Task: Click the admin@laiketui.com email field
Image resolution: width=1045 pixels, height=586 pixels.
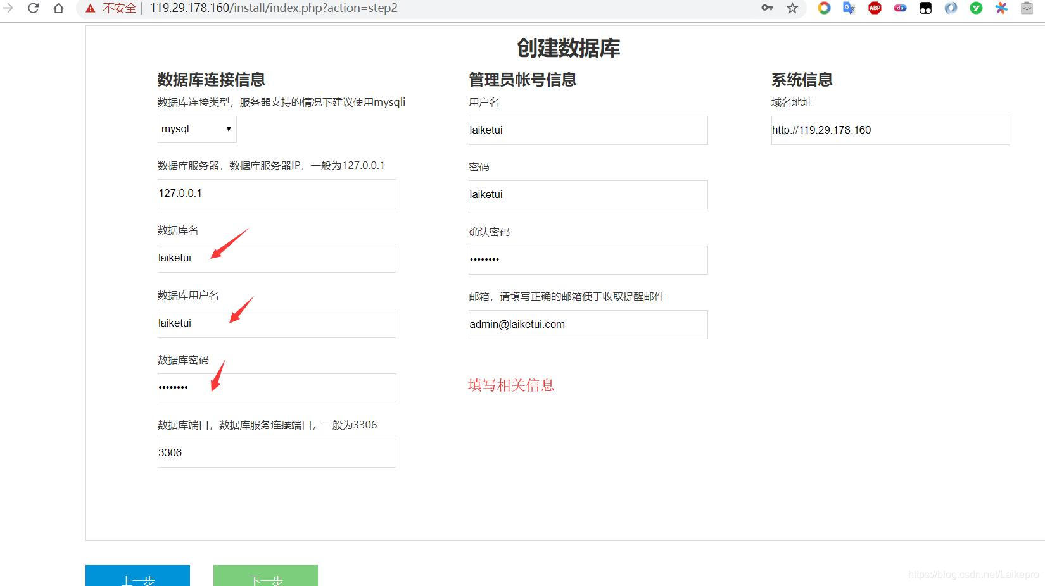Action: [587, 324]
